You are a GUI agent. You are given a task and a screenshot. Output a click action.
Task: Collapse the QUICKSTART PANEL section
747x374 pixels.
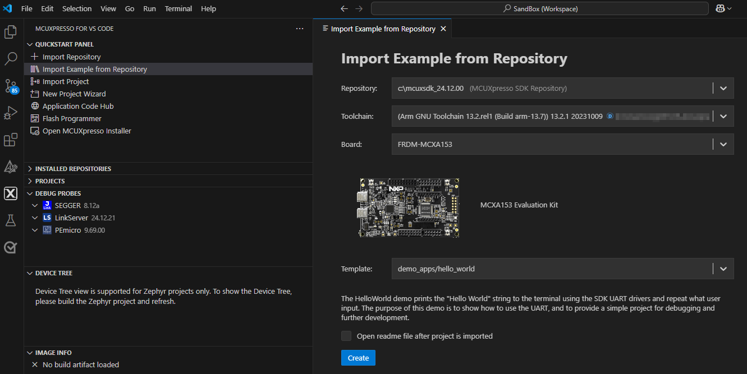30,44
